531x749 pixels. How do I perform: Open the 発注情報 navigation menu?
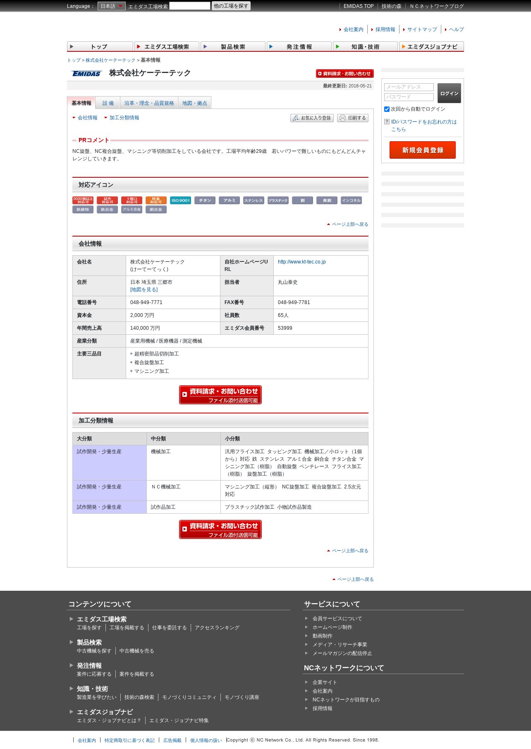[299, 46]
